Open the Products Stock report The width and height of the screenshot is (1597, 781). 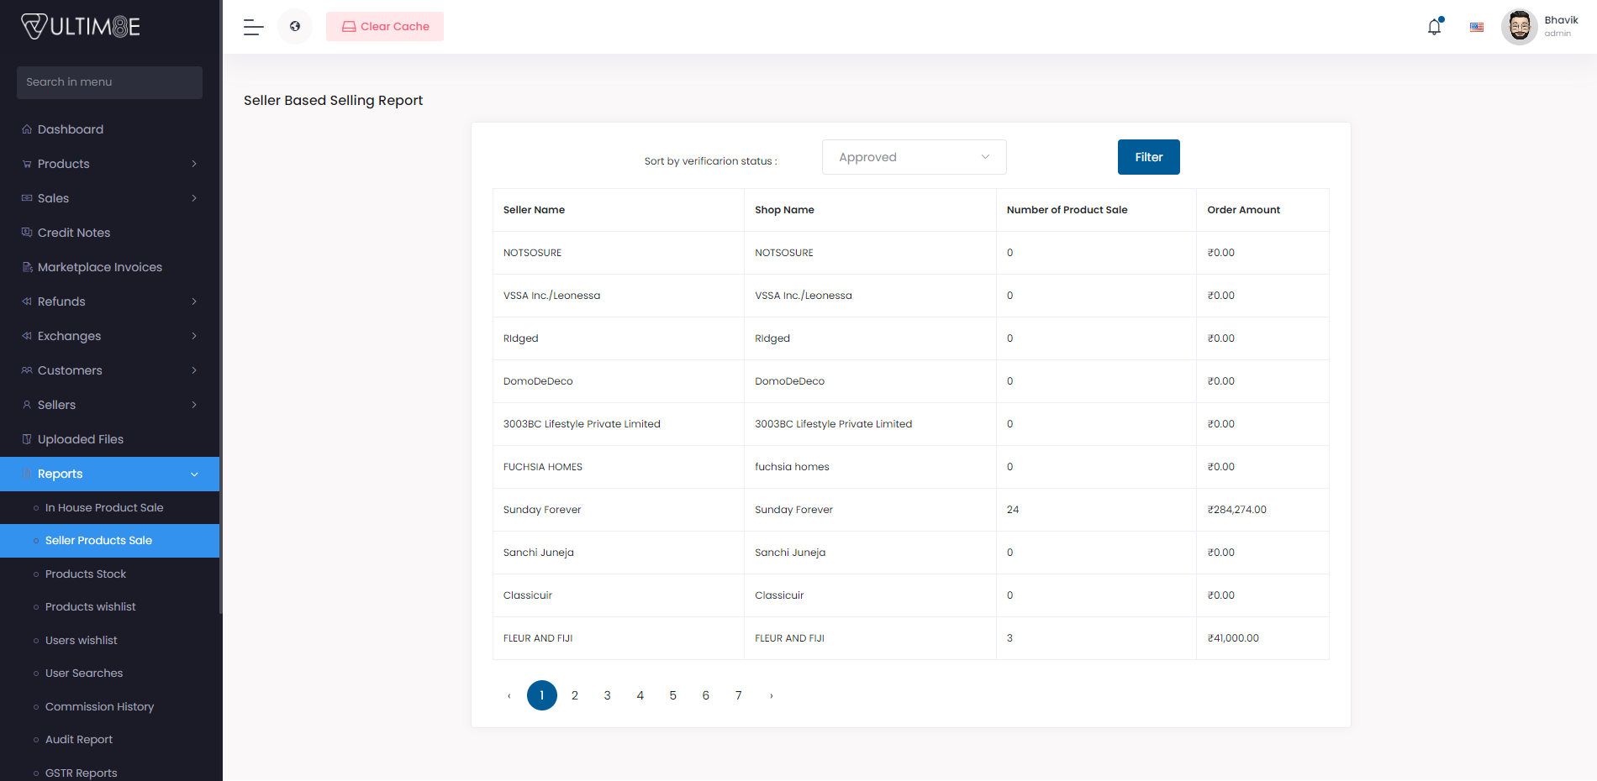click(86, 574)
